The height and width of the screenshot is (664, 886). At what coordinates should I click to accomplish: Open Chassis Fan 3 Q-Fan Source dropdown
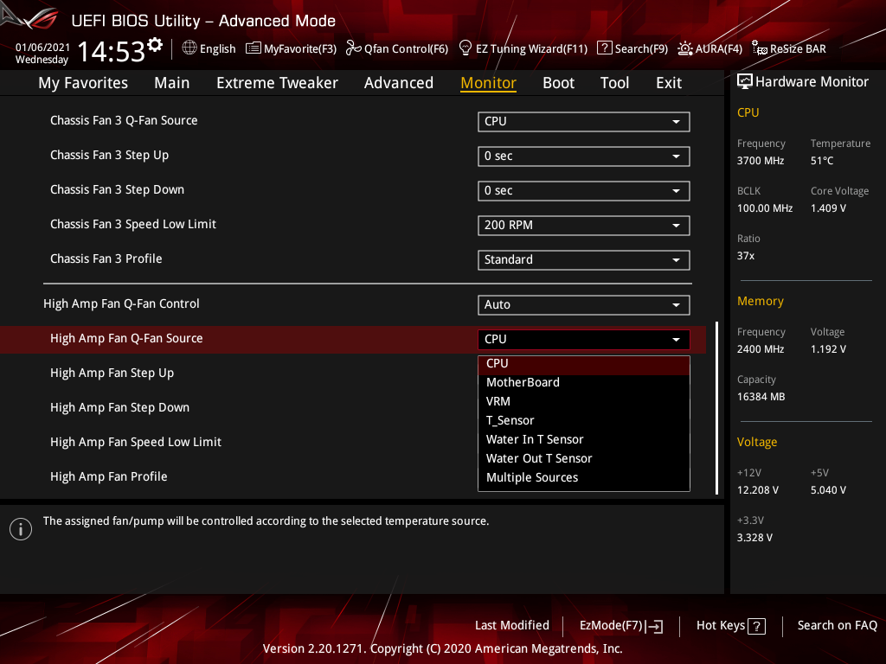(583, 121)
